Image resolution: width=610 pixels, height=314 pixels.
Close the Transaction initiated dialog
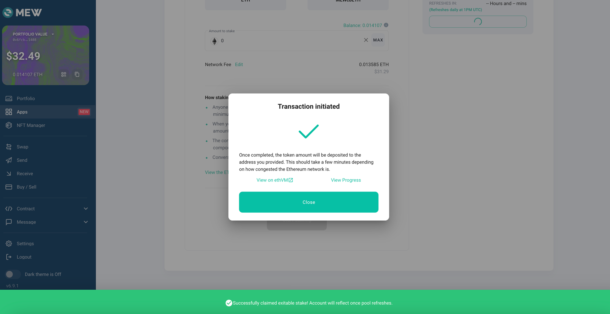(309, 202)
